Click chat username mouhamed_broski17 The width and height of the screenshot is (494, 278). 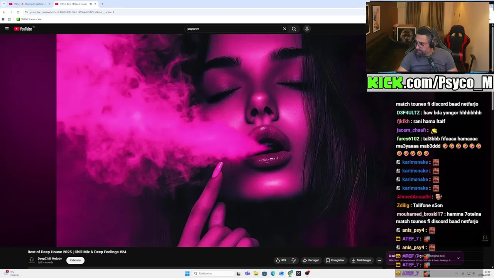coord(420,214)
